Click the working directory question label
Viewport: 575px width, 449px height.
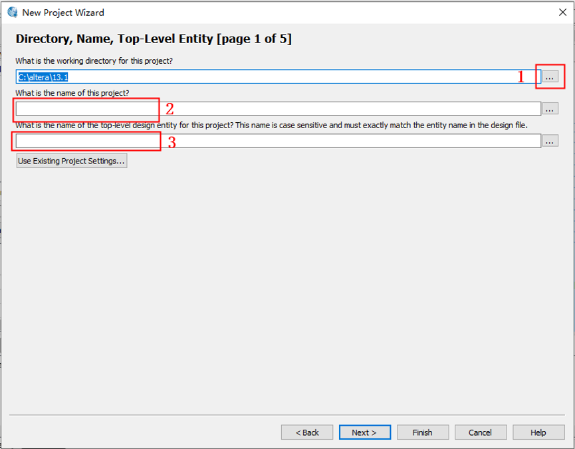[94, 61]
